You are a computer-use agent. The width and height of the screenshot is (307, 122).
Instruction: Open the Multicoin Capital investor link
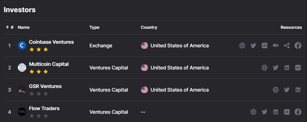tap(49, 64)
